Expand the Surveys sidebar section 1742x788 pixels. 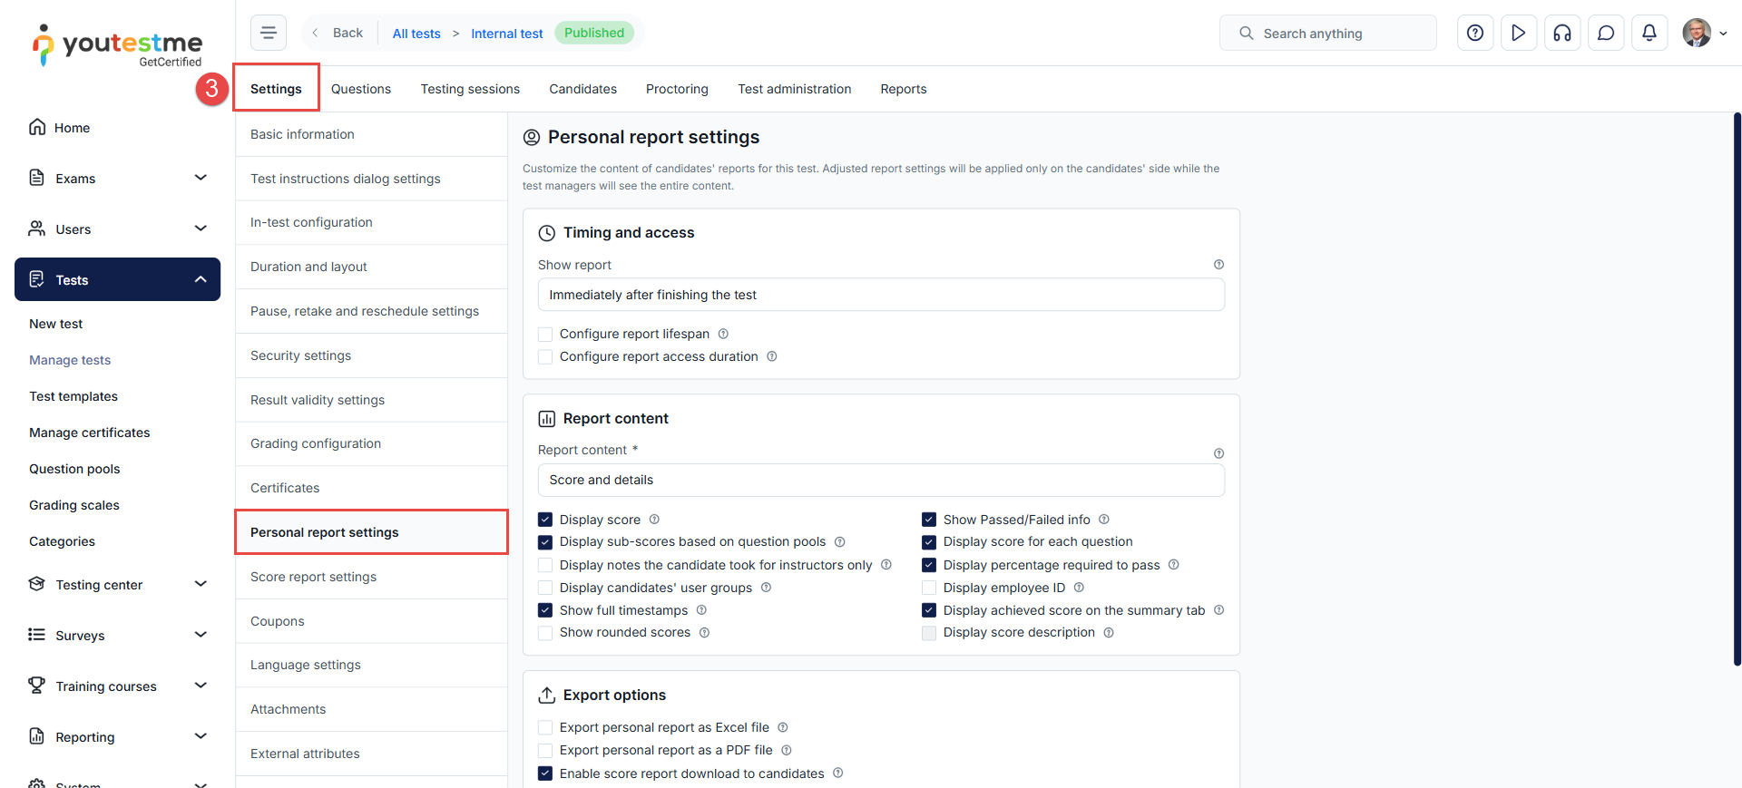pyautogui.click(x=201, y=635)
